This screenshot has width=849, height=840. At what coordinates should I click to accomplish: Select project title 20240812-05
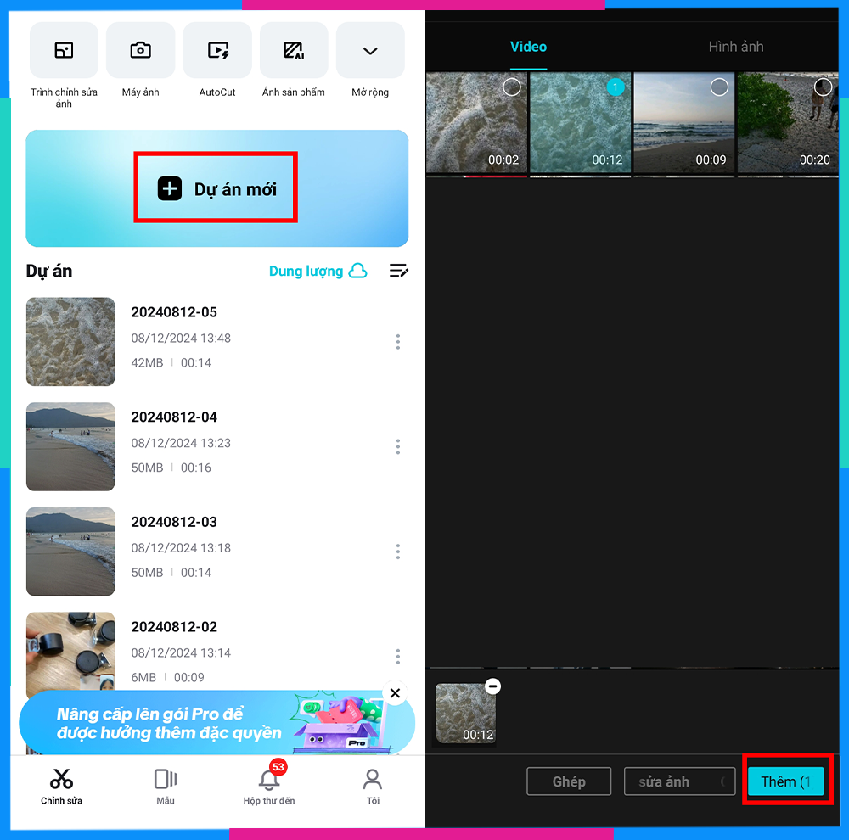[174, 312]
